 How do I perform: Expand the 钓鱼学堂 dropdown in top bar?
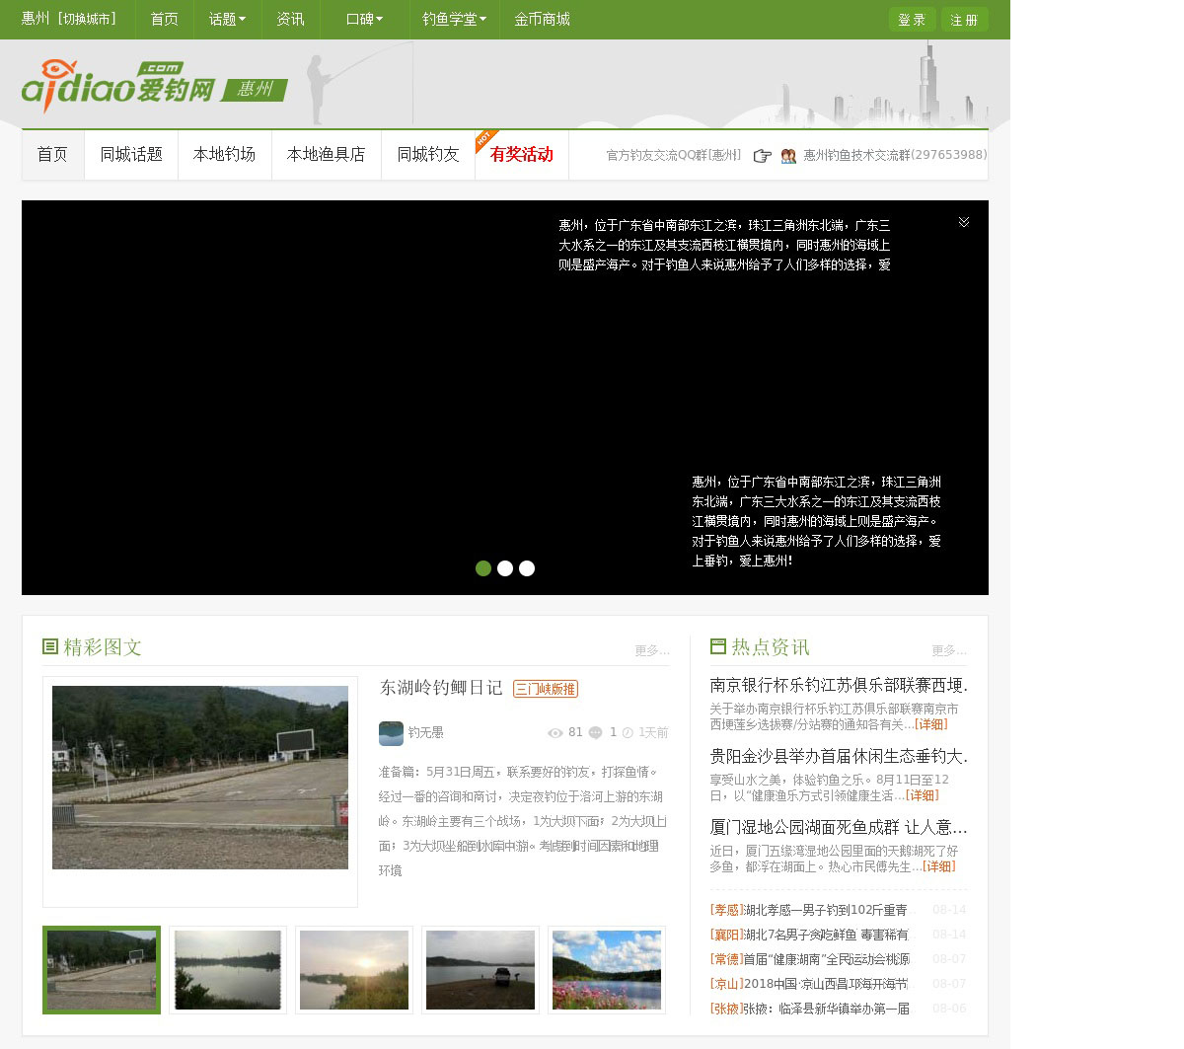pyautogui.click(x=454, y=19)
